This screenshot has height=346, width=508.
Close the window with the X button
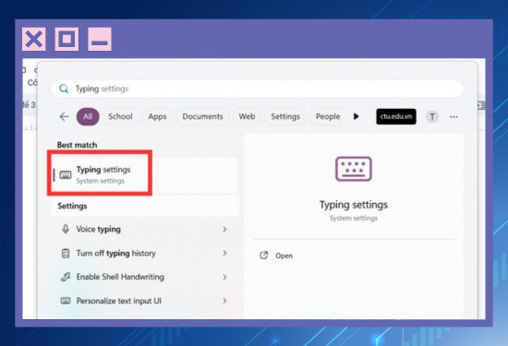point(34,39)
